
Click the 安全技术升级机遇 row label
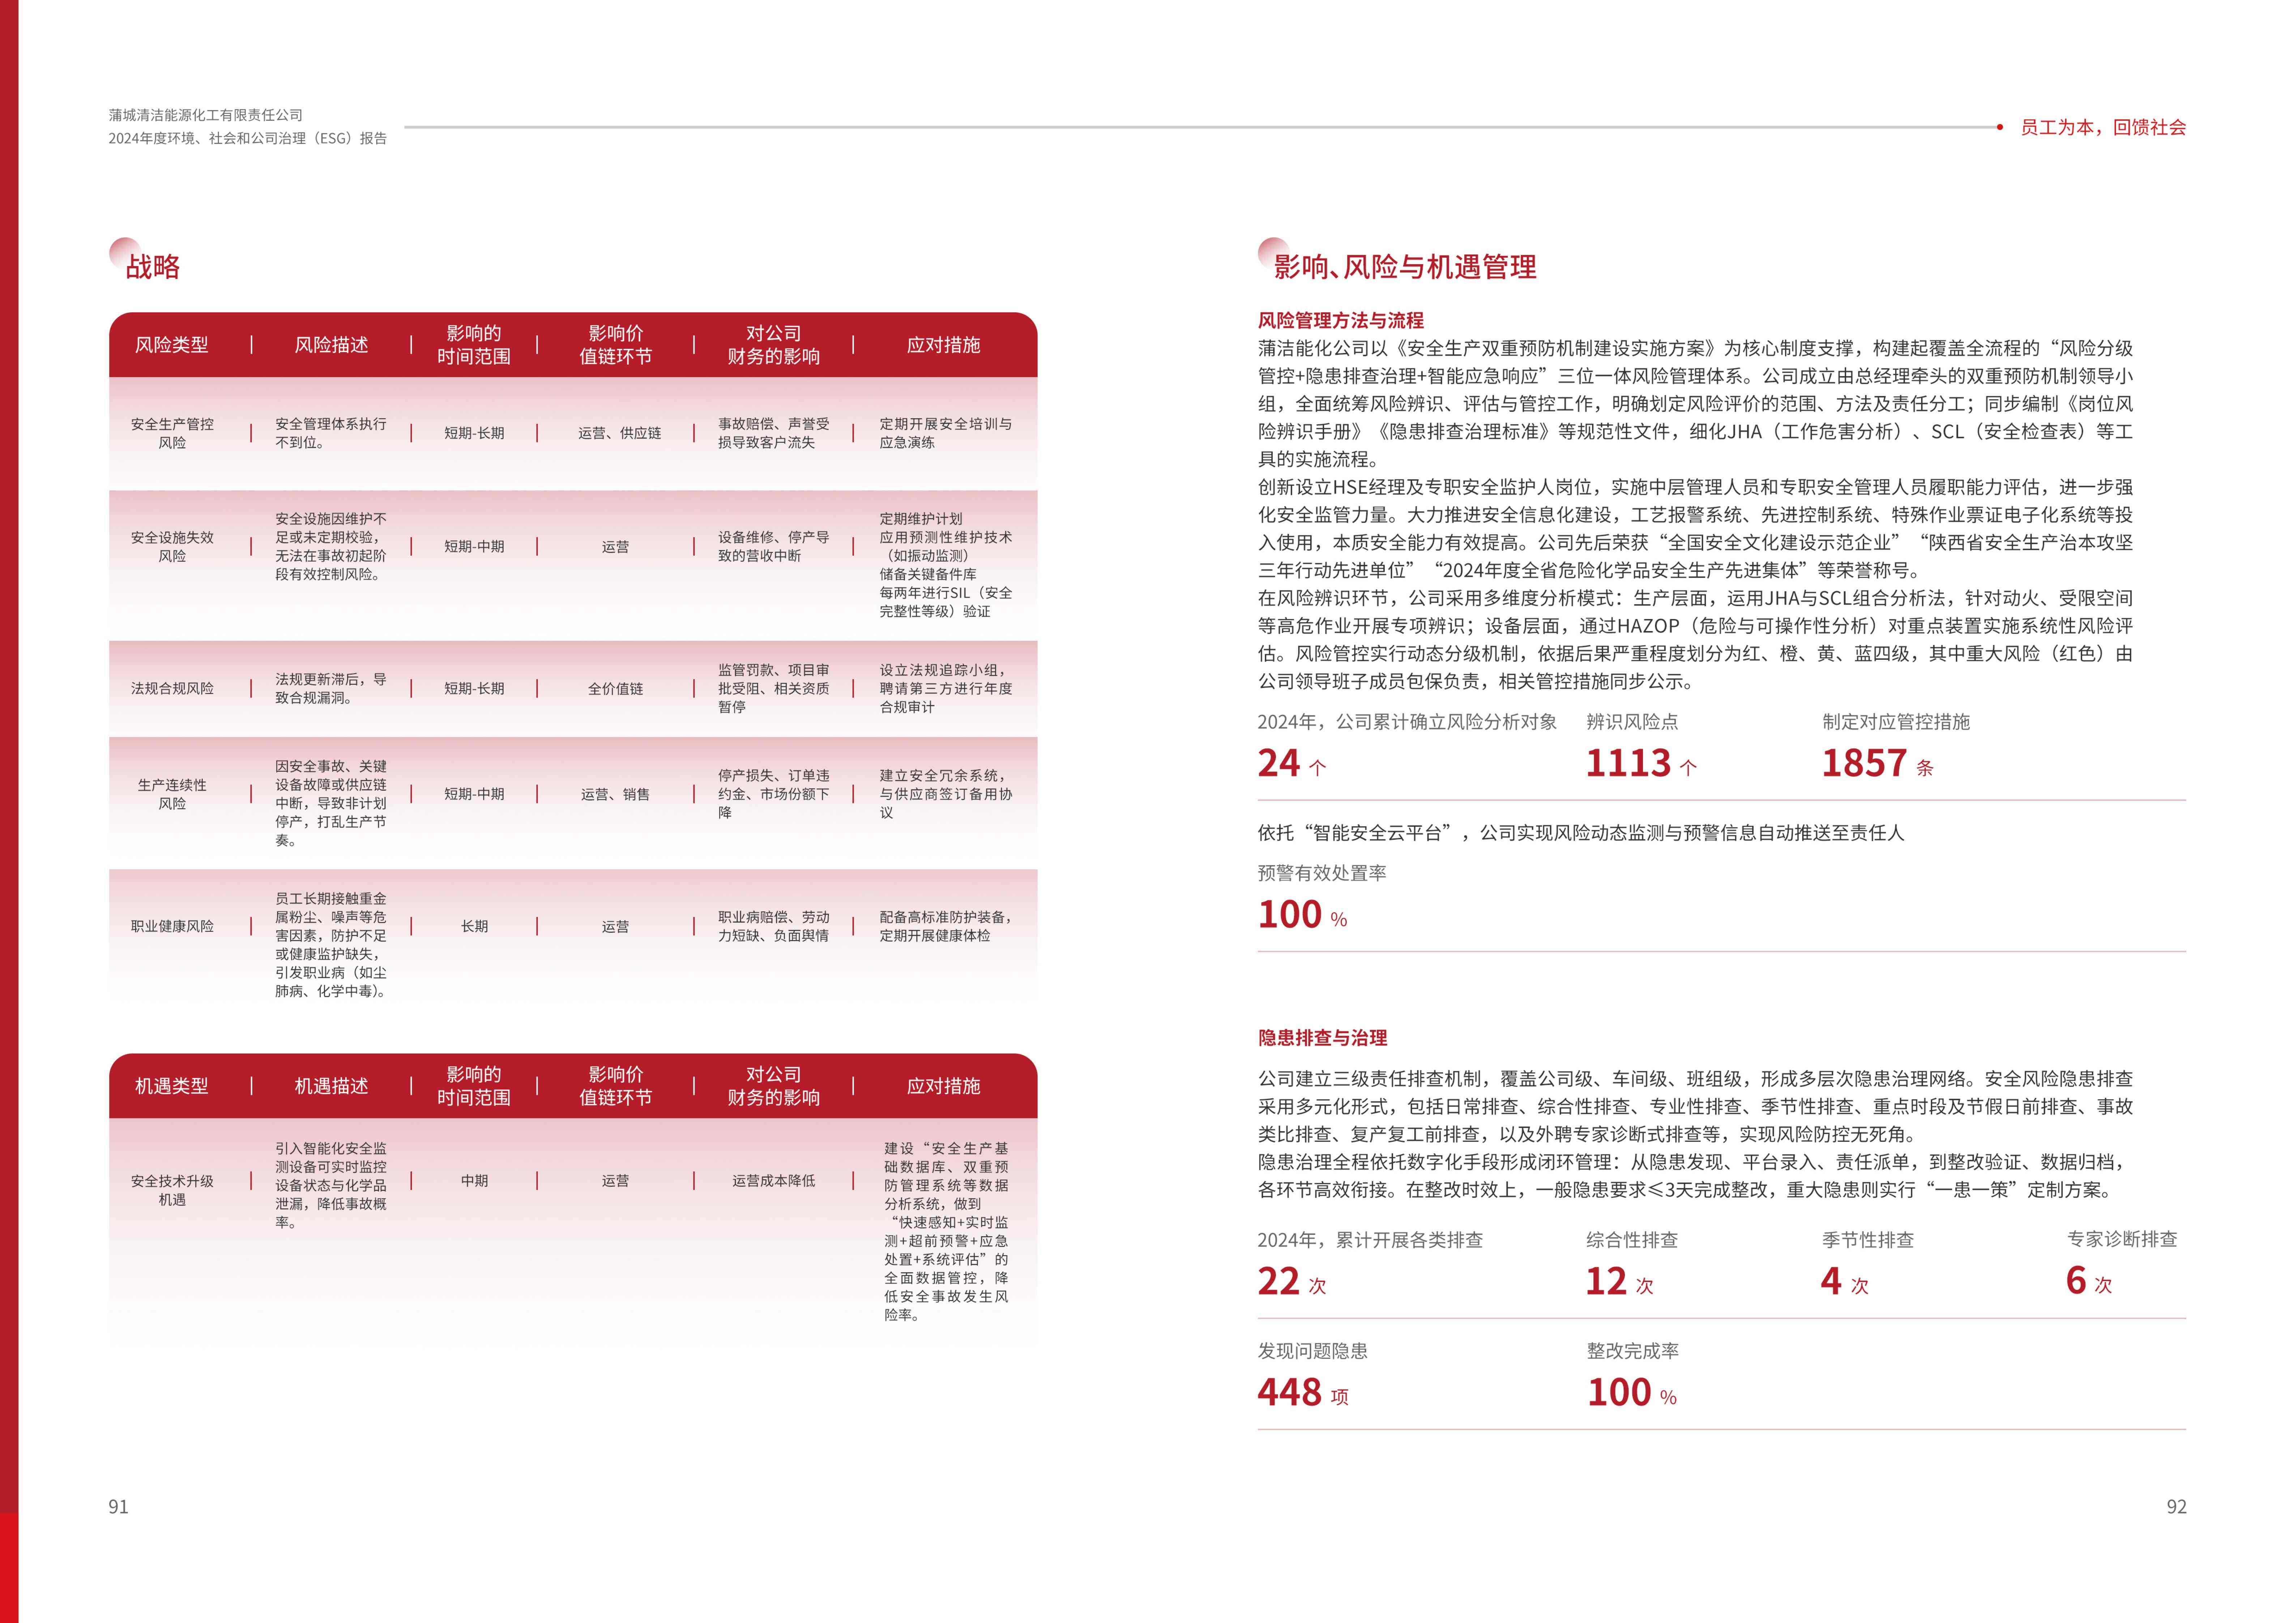[172, 1190]
